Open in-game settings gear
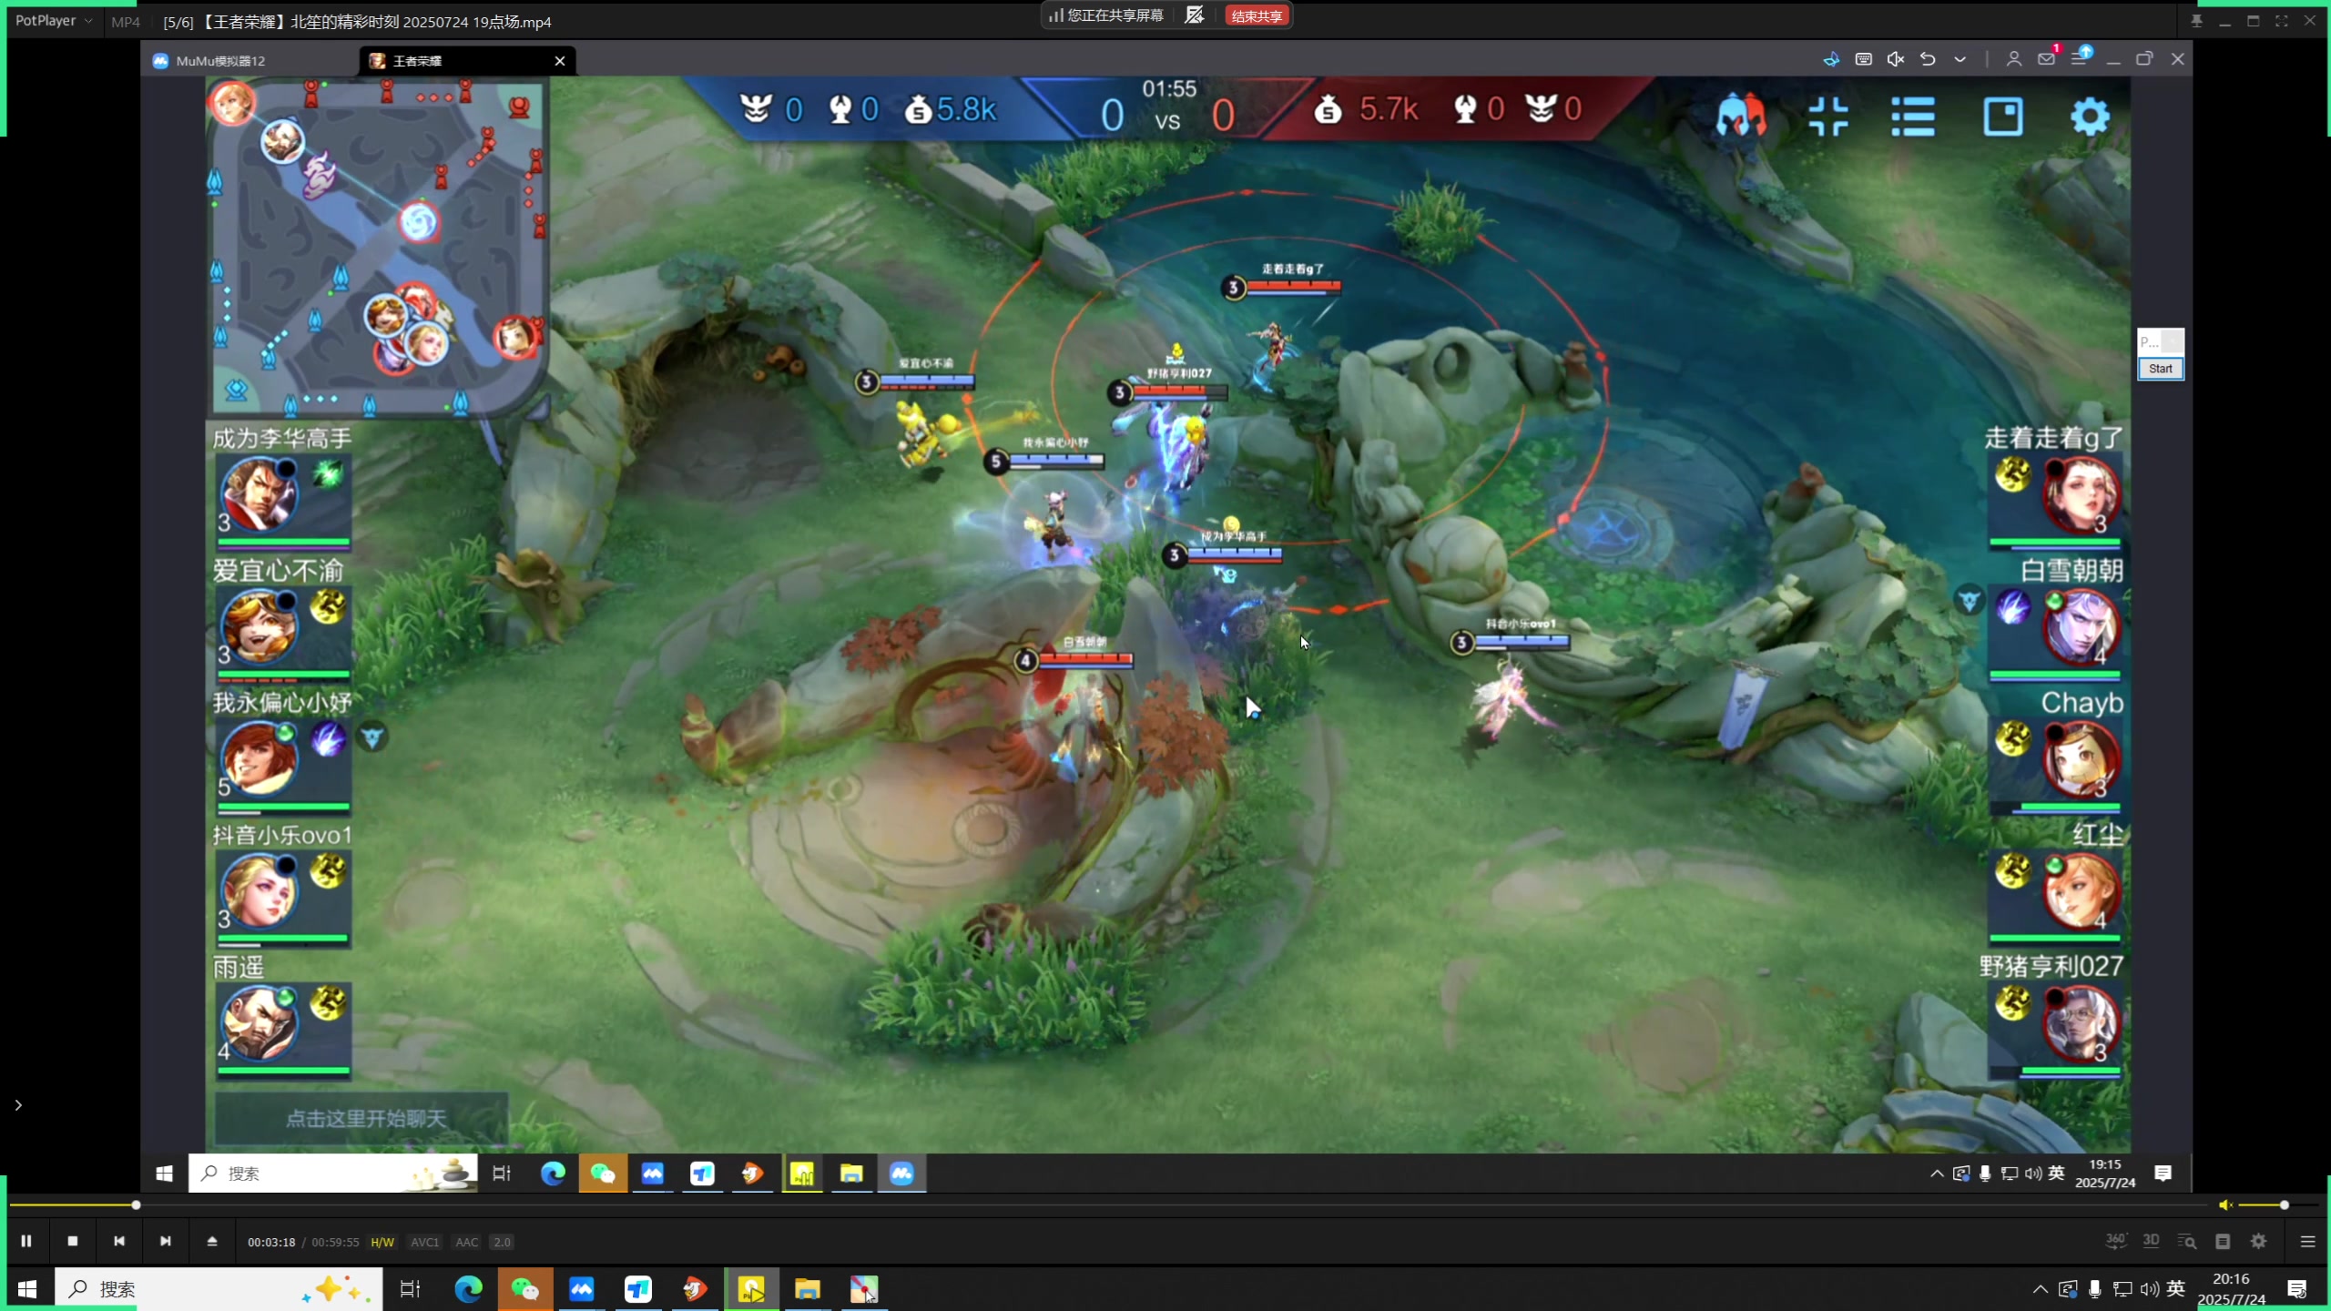 [x=2090, y=117]
